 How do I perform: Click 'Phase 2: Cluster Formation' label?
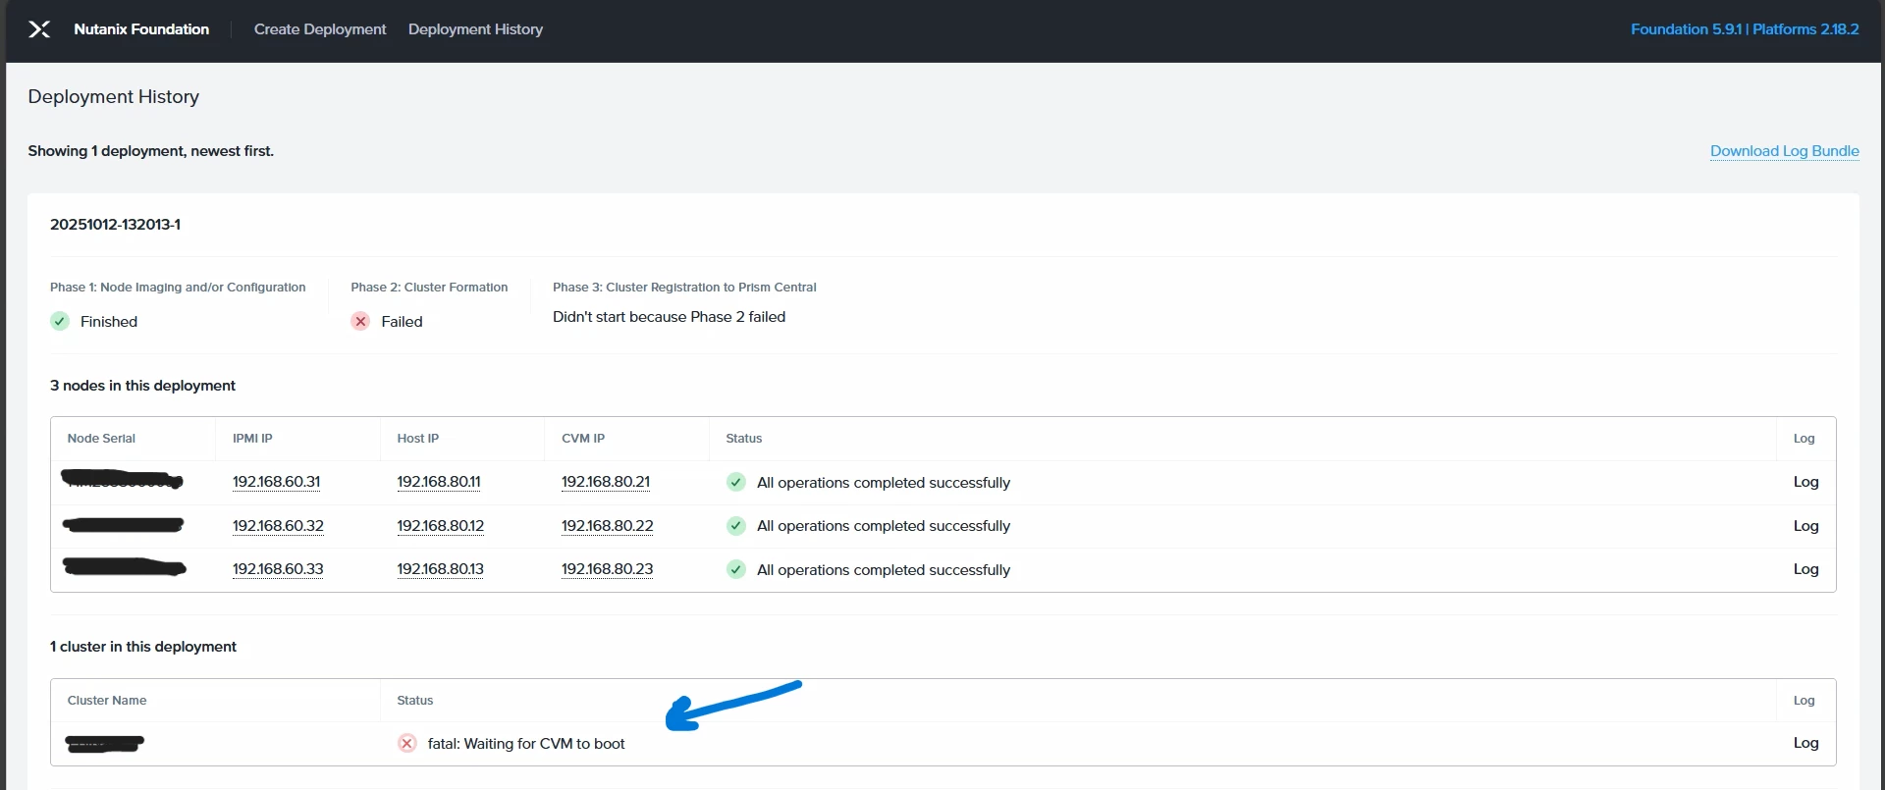tap(429, 288)
